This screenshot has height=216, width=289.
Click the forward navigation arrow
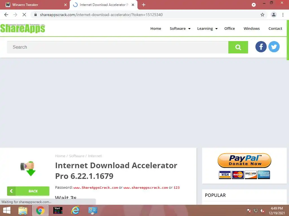[15, 15]
